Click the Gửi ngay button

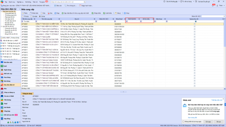coord(208,122)
